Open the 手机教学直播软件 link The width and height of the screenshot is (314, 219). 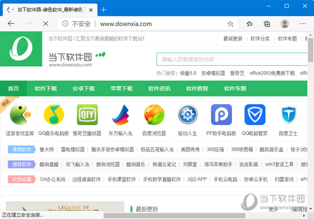coord(162,179)
